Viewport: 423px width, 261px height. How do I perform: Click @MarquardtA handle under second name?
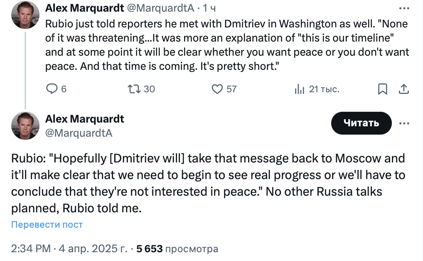79,133
